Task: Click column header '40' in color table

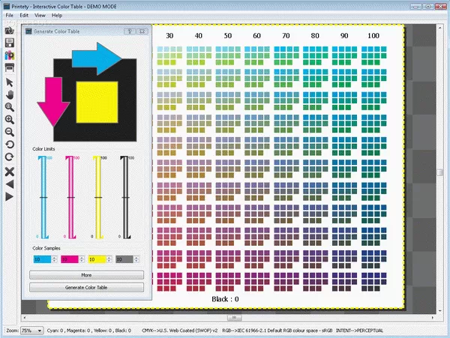Action: pyautogui.click(x=199, y=36)
